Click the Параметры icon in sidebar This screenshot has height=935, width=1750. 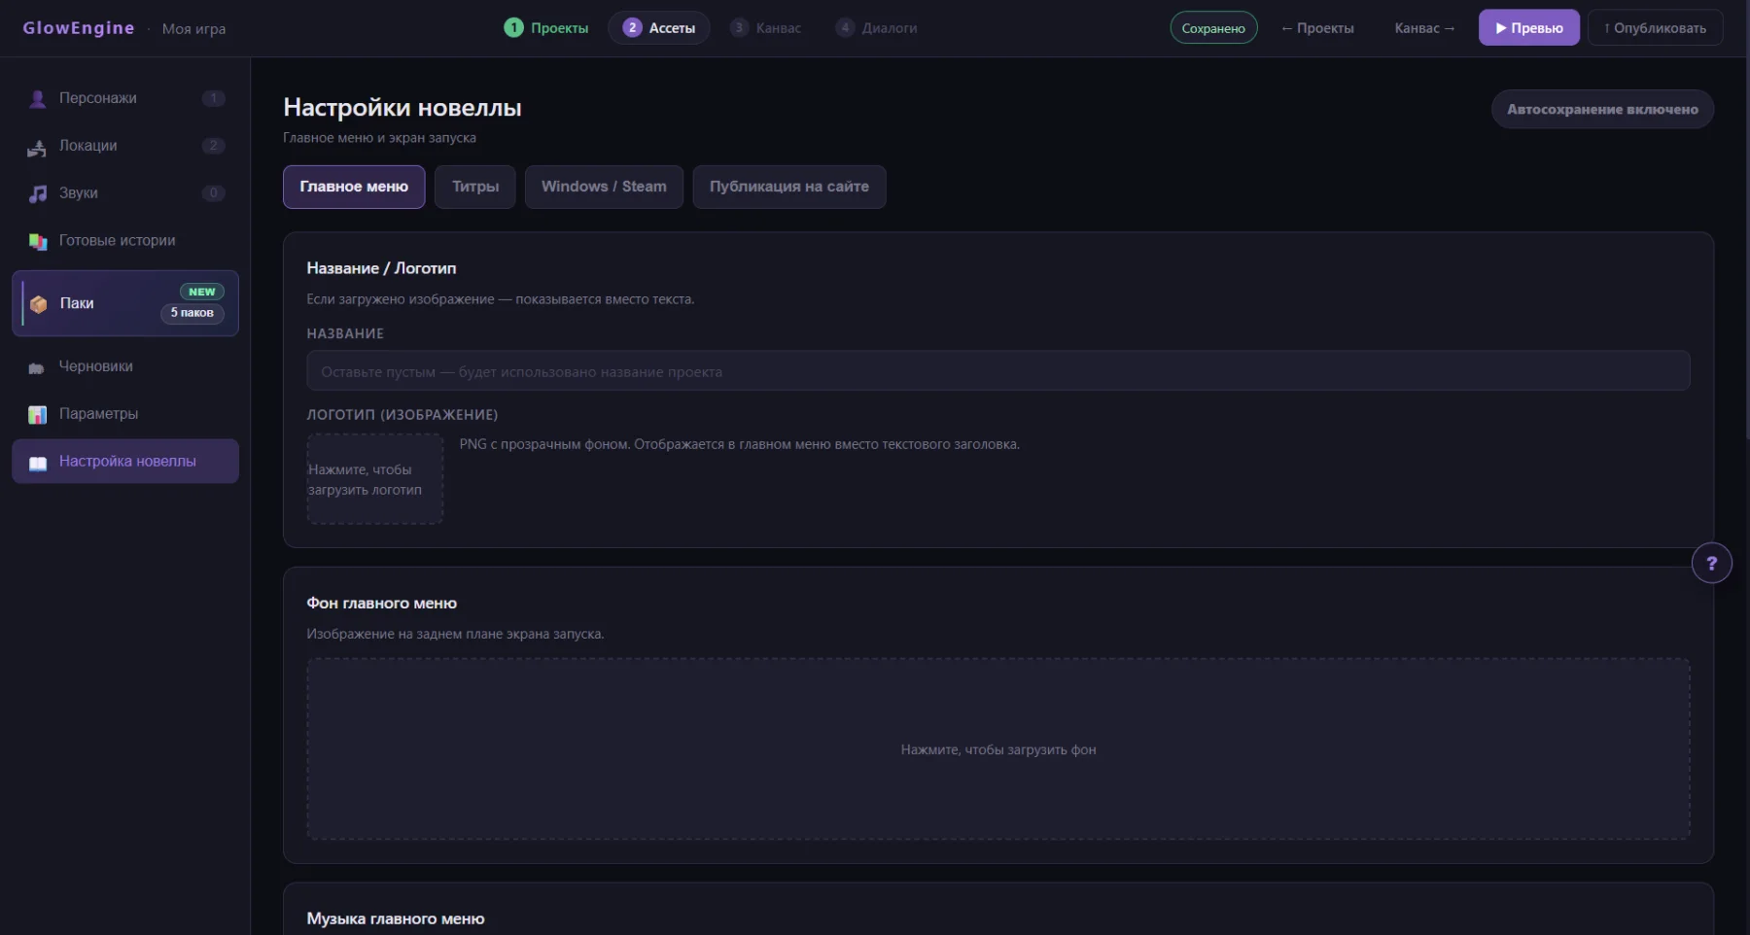tap(38, 415)
